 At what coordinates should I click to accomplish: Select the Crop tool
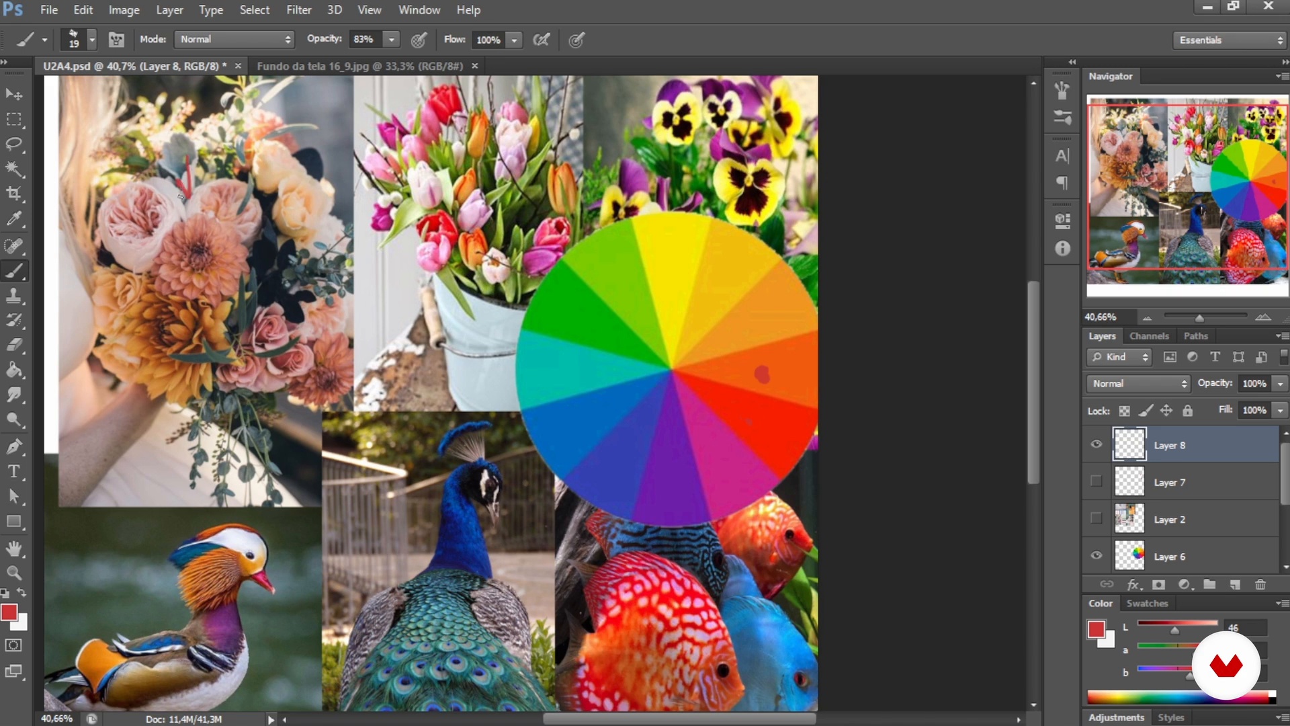(x=14, y=194)
